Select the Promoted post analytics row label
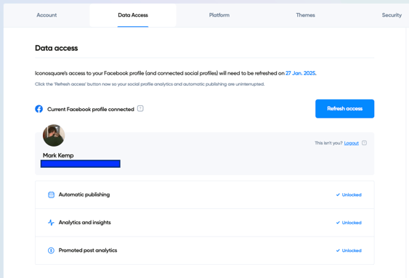Screen dimensions: 409x278 coord(88,250)
